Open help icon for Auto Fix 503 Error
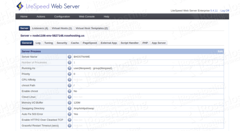Screen dimensions: 240x131 pos(69,114)
